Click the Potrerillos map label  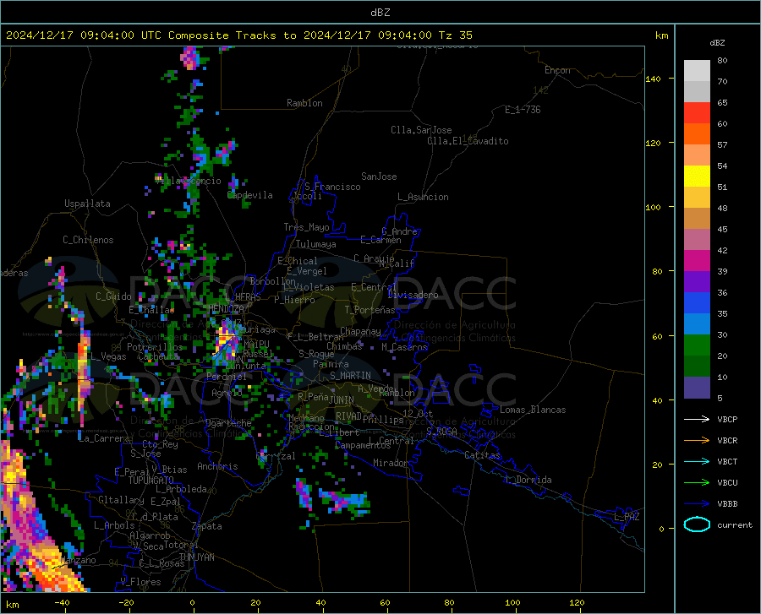tap(155, 347)
